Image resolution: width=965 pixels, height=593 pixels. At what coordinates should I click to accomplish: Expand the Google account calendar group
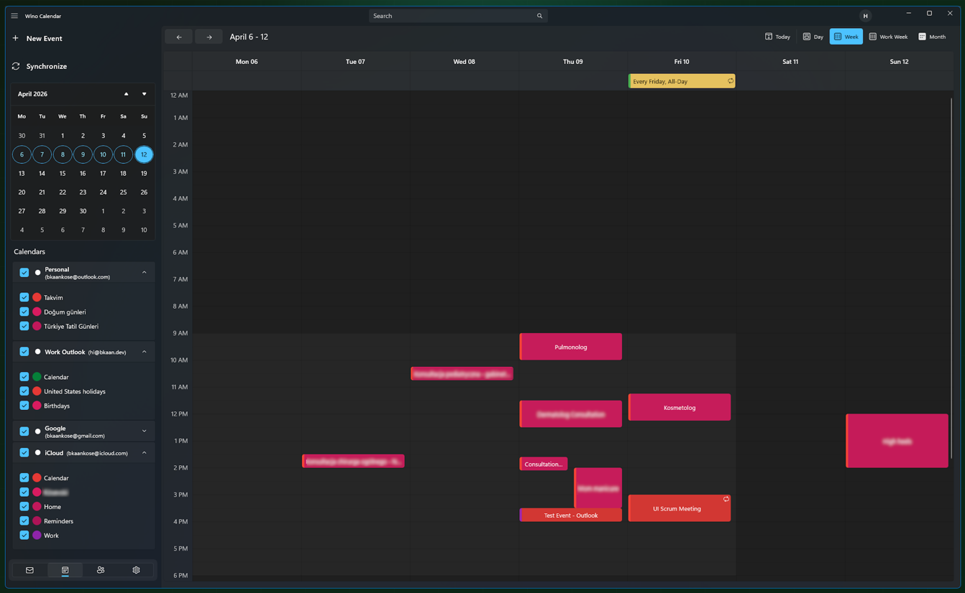pos(145,431)
